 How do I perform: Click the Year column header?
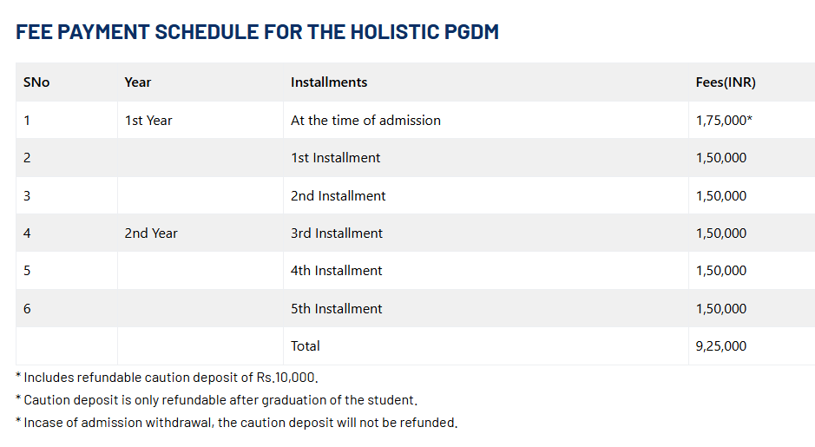tap(138, 82)
